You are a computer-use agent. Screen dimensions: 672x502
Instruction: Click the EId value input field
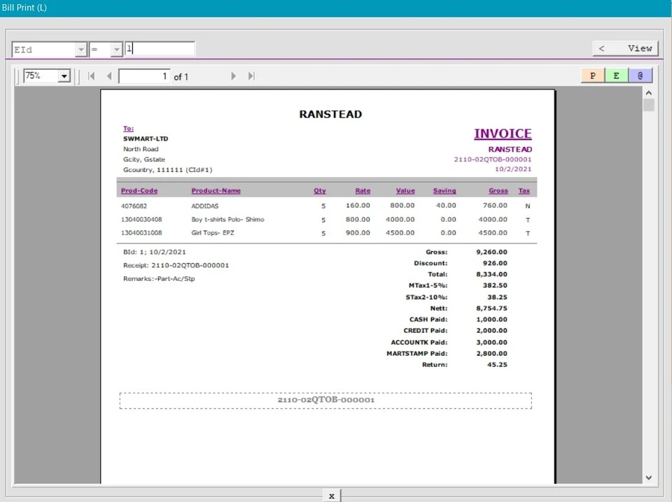[160, 48]
